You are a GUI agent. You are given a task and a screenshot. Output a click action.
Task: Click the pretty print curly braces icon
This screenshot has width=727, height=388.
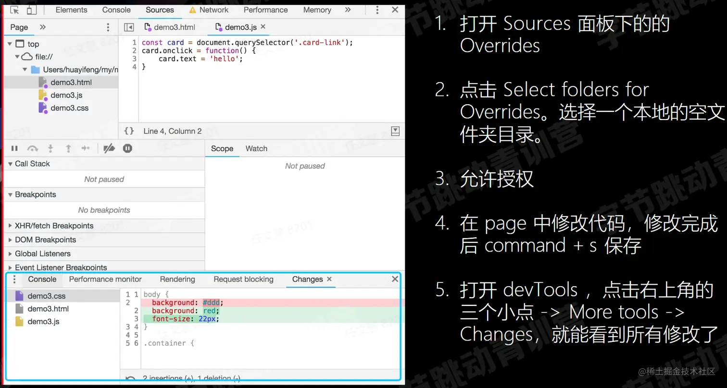[129, 131]
